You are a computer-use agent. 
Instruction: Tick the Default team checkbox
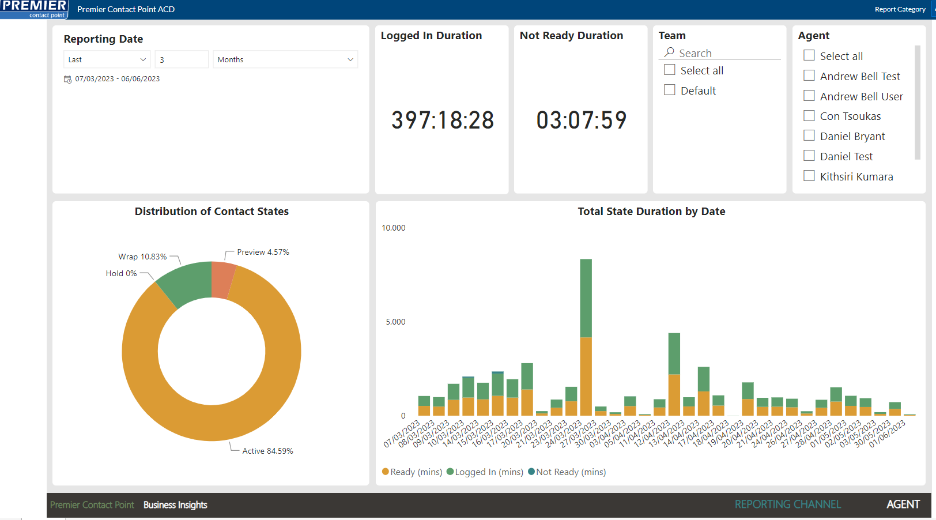pos(670,90)
